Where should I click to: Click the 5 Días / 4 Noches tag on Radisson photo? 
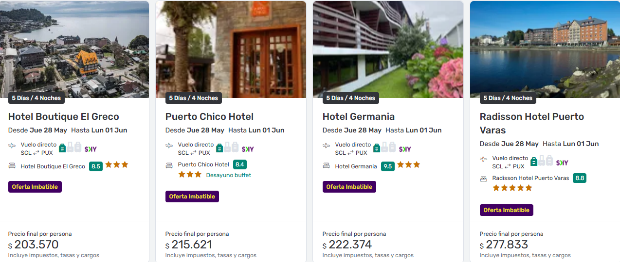pos(508,98)
